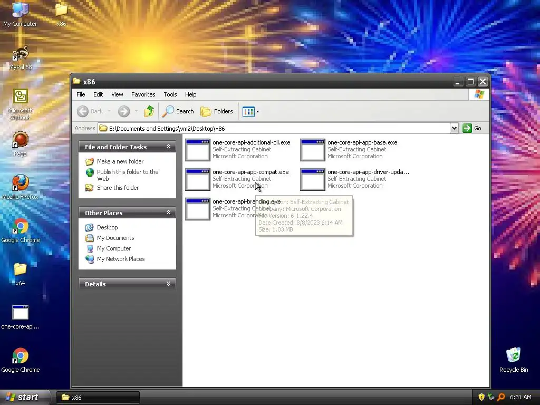Open My Computer desktop icon
Viewport: 540px width, 405px height.
(x=20, y=14)
